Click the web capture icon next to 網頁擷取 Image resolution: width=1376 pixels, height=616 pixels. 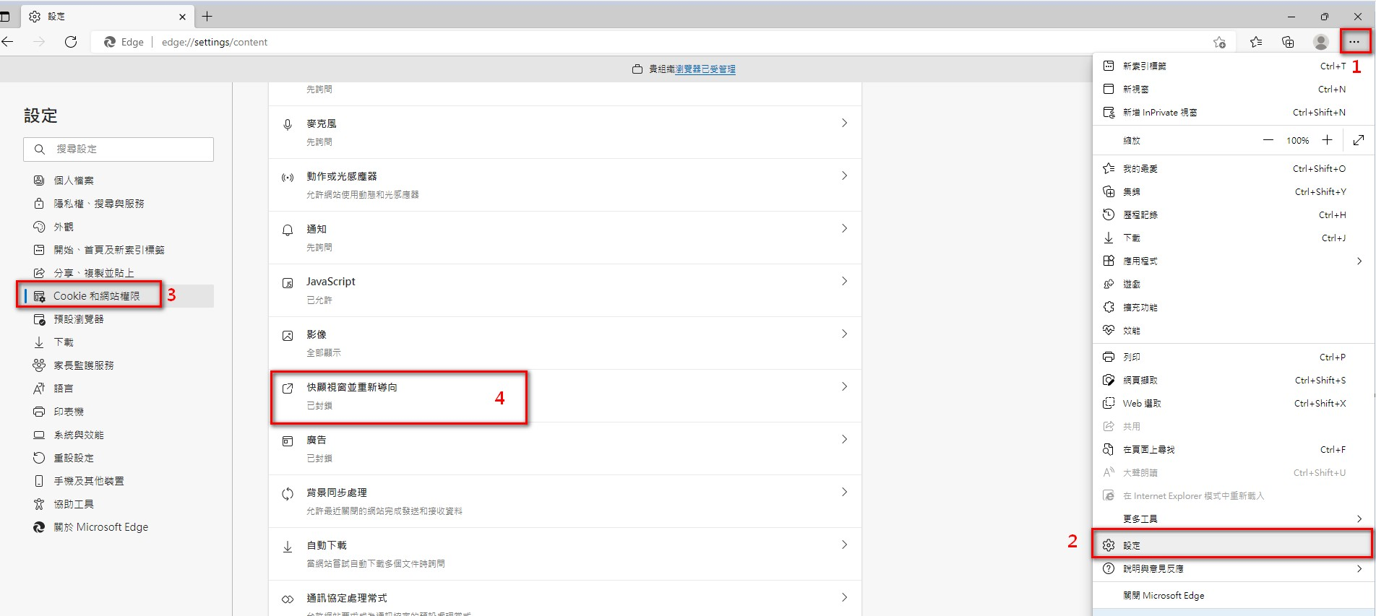click(1109, 380)
